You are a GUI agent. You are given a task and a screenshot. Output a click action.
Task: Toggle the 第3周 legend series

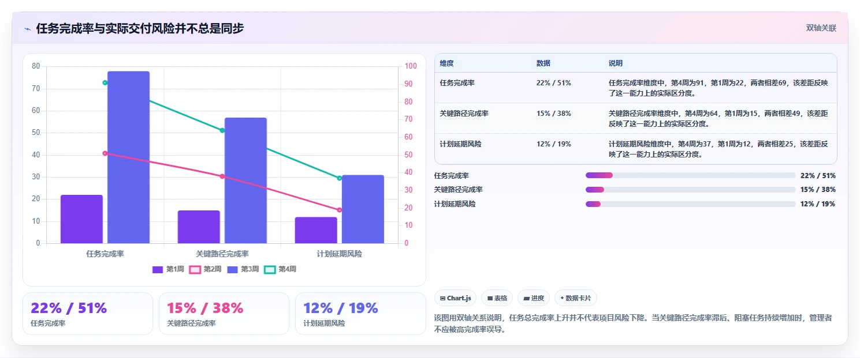243,269
